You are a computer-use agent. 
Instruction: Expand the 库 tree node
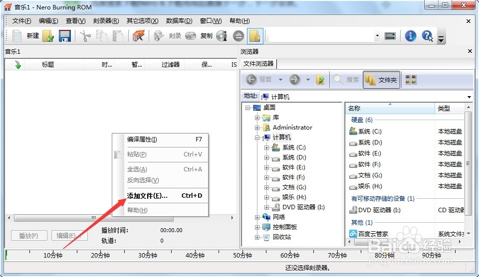coord(257,118)
